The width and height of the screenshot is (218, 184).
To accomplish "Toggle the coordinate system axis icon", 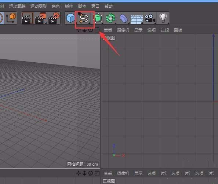I will tap(11, 18).
